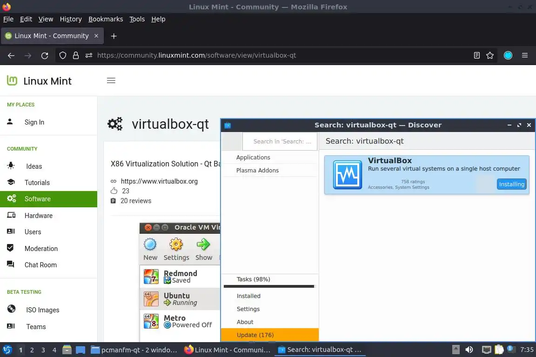The width and height of the screenshot is (536, 357).
Task: Open the Users page link
Action: [x=33, y=231]
